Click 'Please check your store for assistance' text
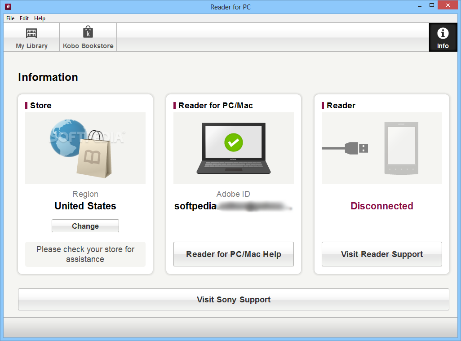The width and height of the screenshot is (461, 341). [x=85, y=254]
